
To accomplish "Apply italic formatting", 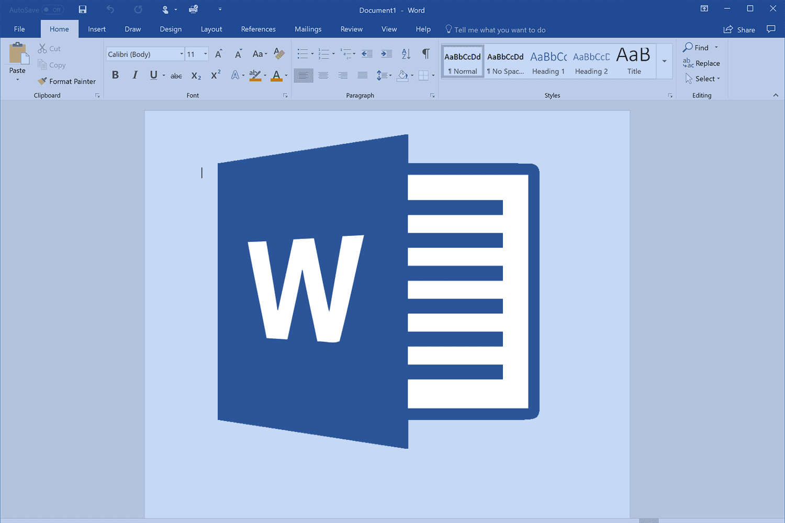I will click(134, 75).
